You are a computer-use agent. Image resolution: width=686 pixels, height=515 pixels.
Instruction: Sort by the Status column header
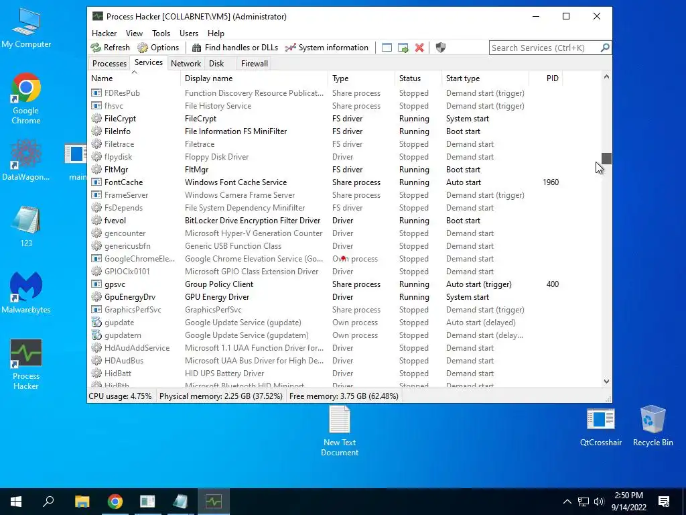(418, 78)
